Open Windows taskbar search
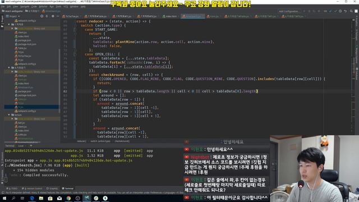 point(13,198)
